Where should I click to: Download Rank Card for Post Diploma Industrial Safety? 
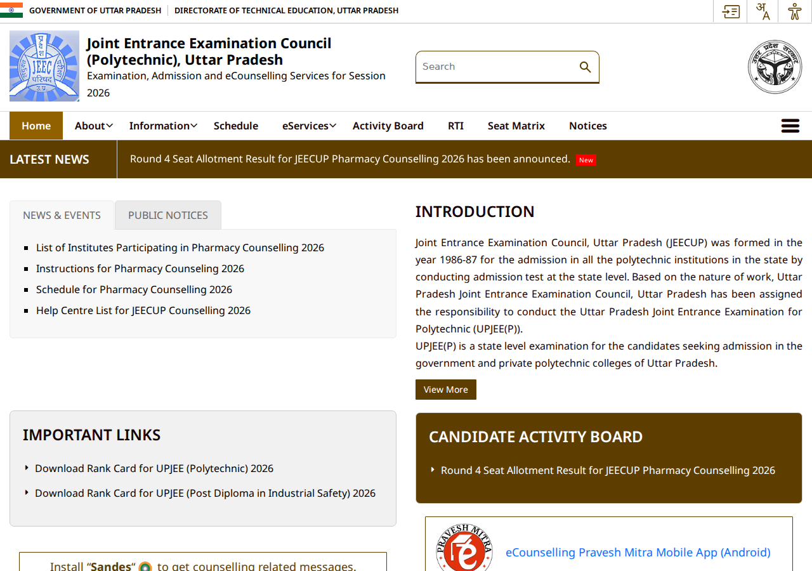(x=205, y=493)
